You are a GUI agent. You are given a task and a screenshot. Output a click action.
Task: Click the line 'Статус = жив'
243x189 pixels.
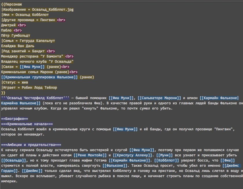click(14, 82)
